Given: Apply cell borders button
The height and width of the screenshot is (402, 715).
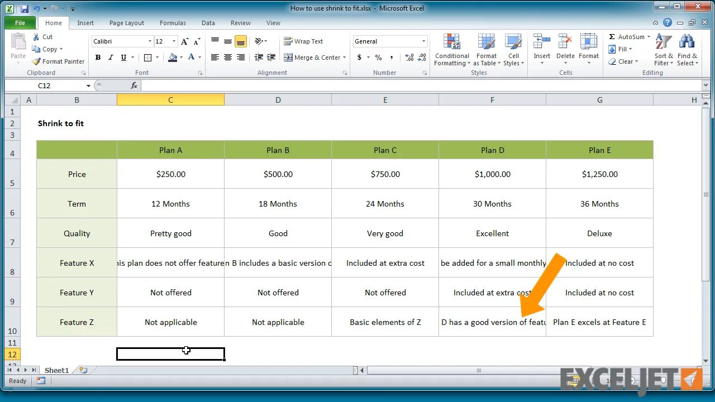Looking at the screenshot, I should coord(147,58).
